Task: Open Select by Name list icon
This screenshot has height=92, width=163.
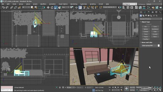Action: pos(36,7)
